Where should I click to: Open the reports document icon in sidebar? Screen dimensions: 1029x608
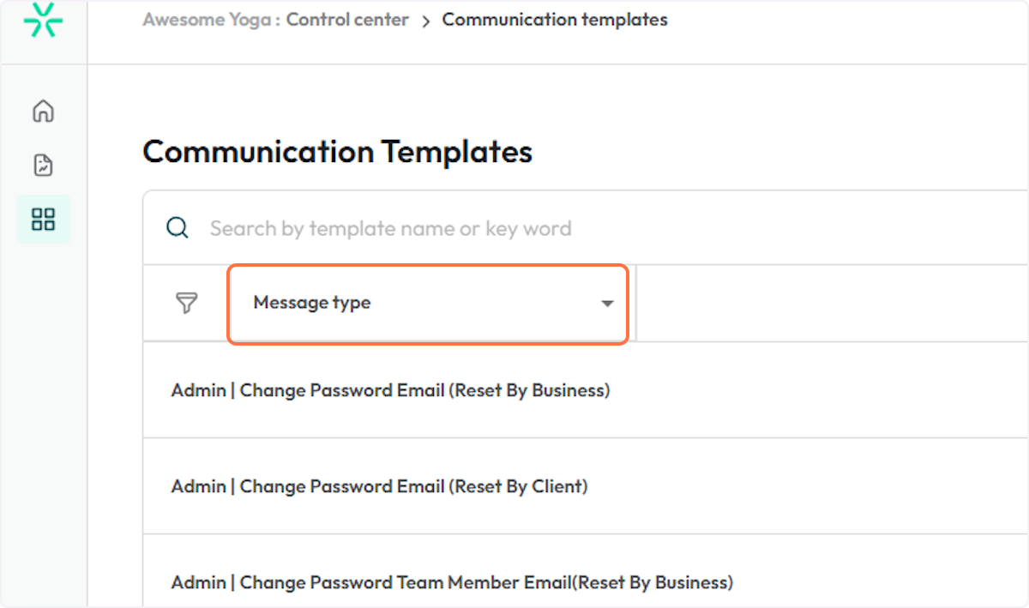point(43,165)
